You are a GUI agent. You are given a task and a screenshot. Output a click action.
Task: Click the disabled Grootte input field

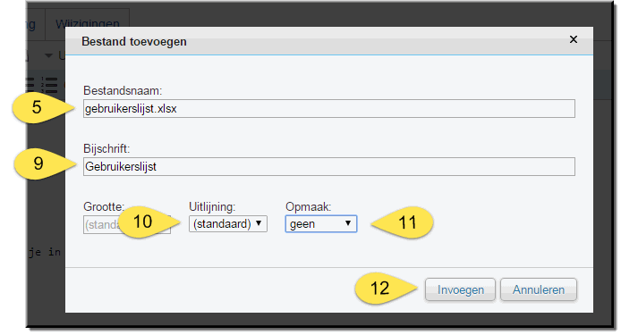click(x=127, y=224)
